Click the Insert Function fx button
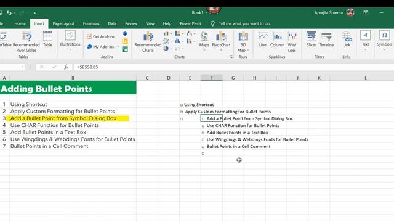Image resolution: width=394 pixels, height=222 pixels. pyautogui.click(x=66, y=67)
